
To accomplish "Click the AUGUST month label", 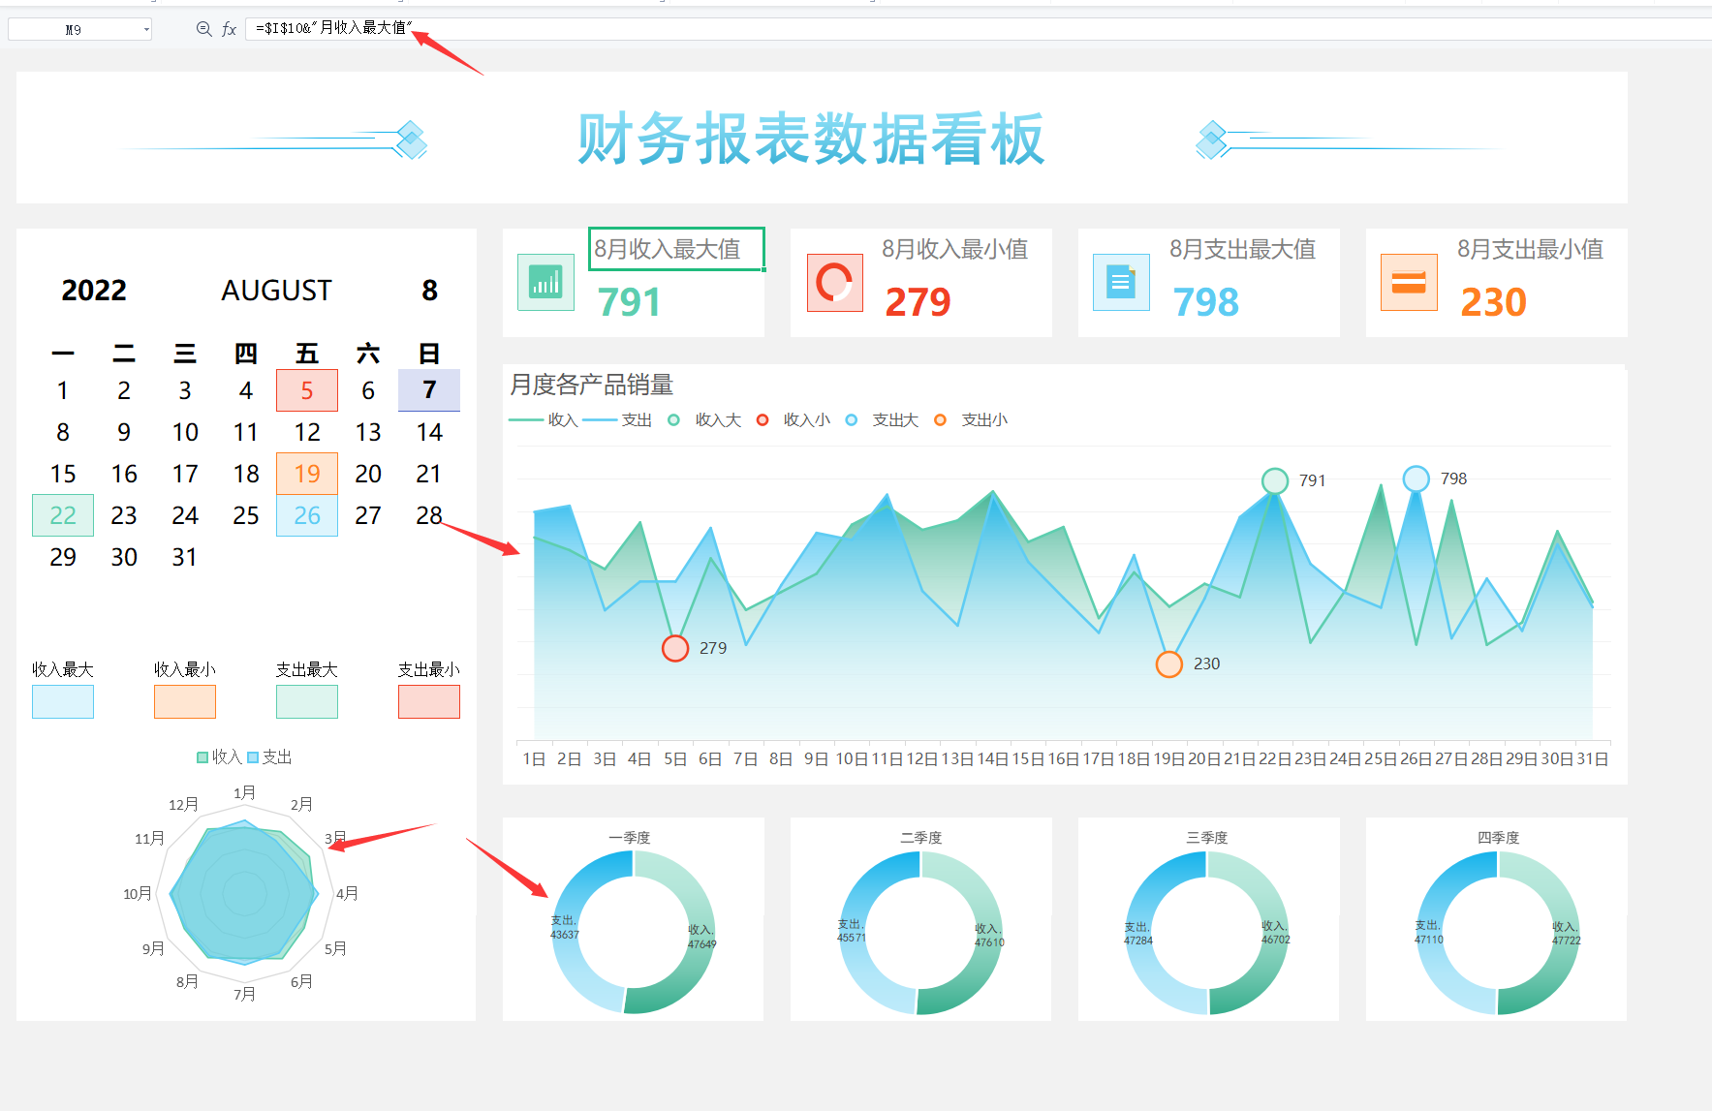I will click(x=276, y=290).
